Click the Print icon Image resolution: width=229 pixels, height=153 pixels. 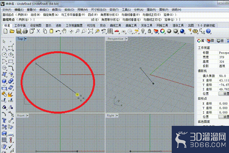click(25, 31)
